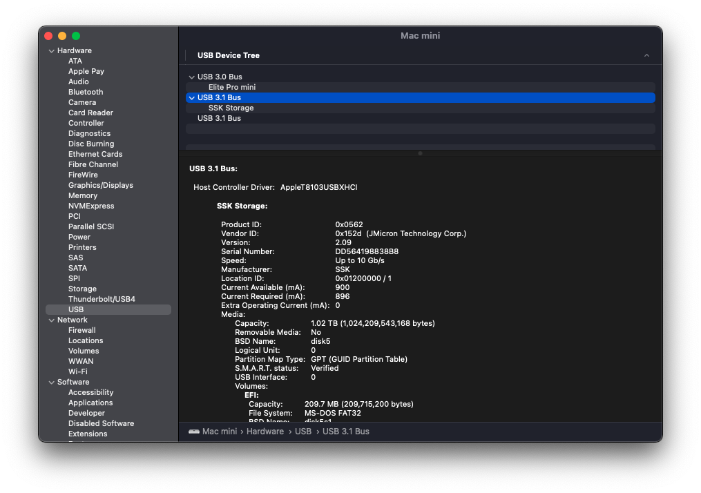
Task: Click Mac mini in the path bar
Action: (220, 432)
